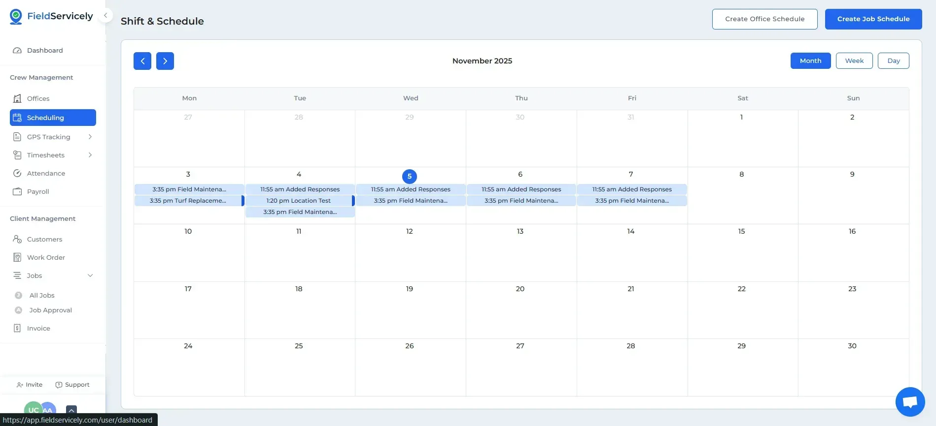
Task: Click the Invoice icon in sidebar
Action: point(17,328)
